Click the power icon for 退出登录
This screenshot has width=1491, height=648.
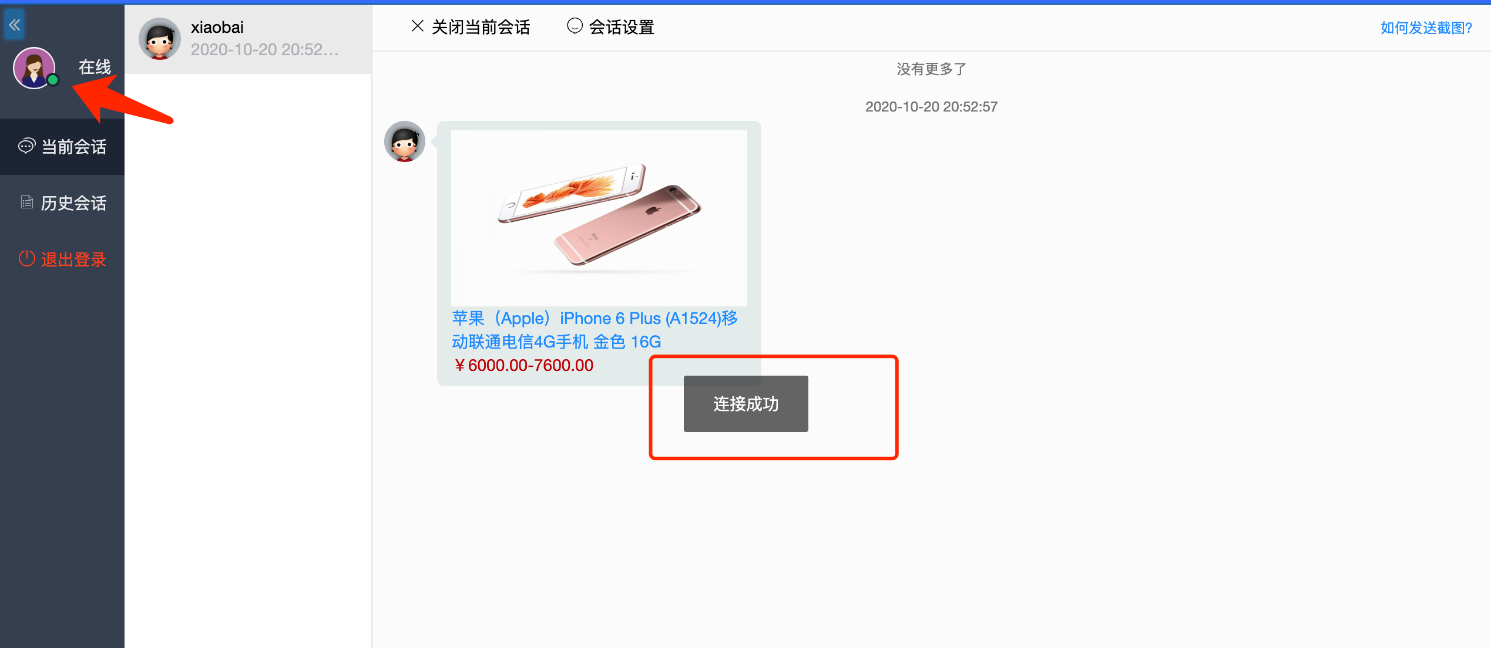coord(27,258)
